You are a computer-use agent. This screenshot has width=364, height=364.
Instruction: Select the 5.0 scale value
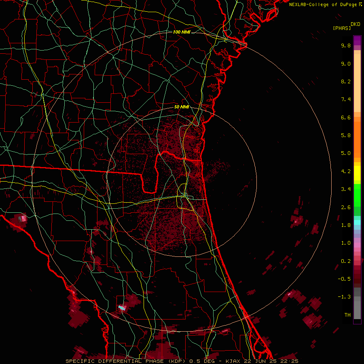tap(346, 153)
